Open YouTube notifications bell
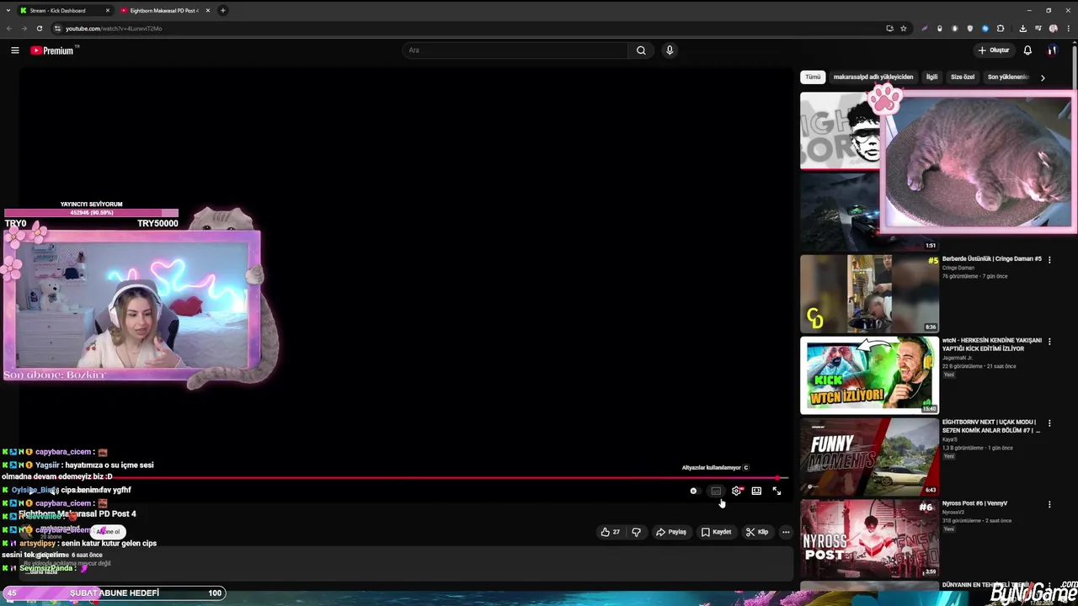 tap(1027, 50)
